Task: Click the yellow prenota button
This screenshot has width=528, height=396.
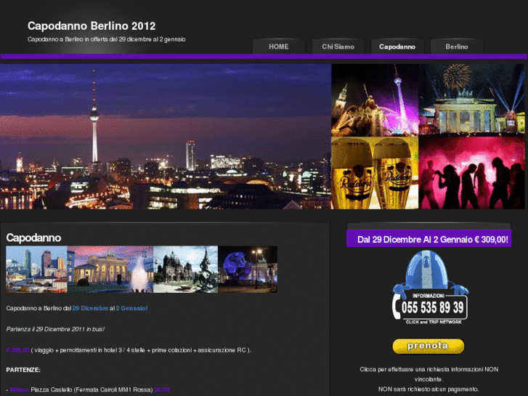Action: click(x=428, y=346)
